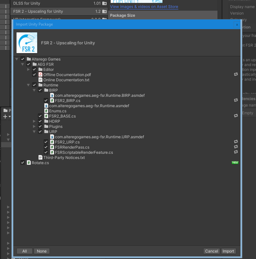Image resolution: width=256 pixels, height=259 pixels.
Task: Click the FSR2_URP.cs script icon
Action: 52,142
